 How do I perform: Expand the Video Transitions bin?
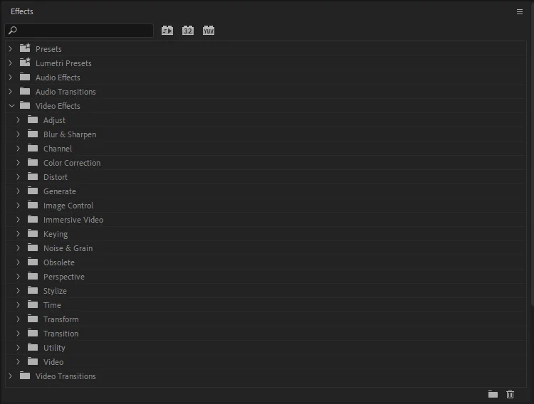tap(11, 376)
